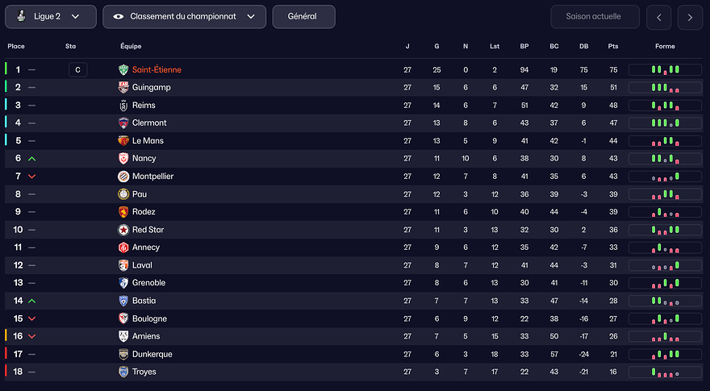Sort table by Pts column header
The image size is (710, 391).
(x=613, y=47)
